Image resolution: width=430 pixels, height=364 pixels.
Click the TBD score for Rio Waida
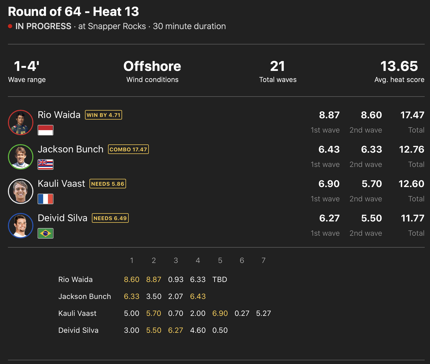(x=220, y=280)
